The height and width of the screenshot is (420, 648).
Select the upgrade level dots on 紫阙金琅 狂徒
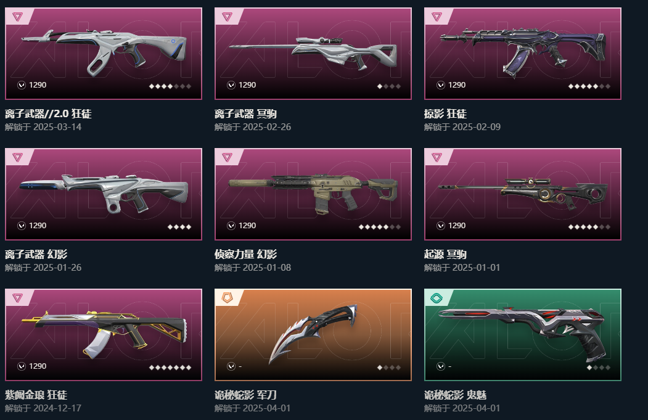point(170,368)
